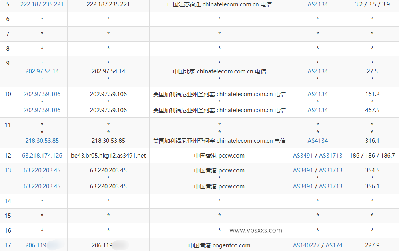Click AS3491 link beside 354.5 latency
The height and width of the screenshot is (251, 399).
303,170
